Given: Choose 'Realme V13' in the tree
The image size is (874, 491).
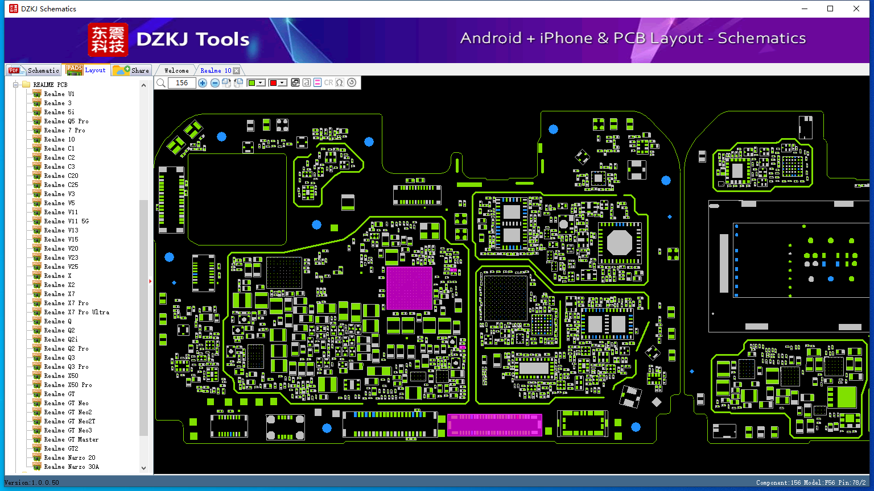Looking at the screenshot, I should (x=61, y=230).
